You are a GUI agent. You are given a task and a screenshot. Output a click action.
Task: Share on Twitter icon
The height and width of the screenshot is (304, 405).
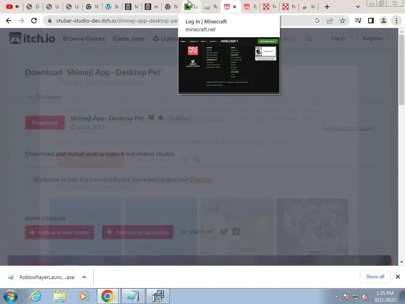tap(224, 232)
